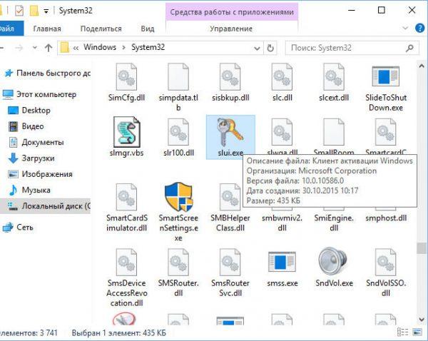428x341 pixels.
Task: Click the Refresh button in address bar
Action: [x=270, y=48]
